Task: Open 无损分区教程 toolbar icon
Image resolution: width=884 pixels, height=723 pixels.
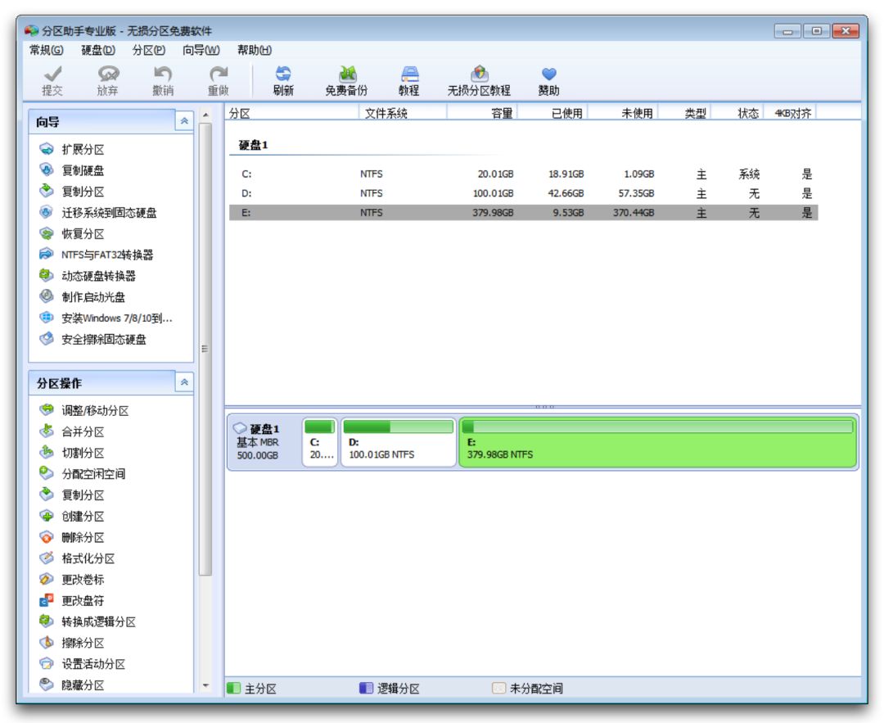Action: click(x=479, y=75)
